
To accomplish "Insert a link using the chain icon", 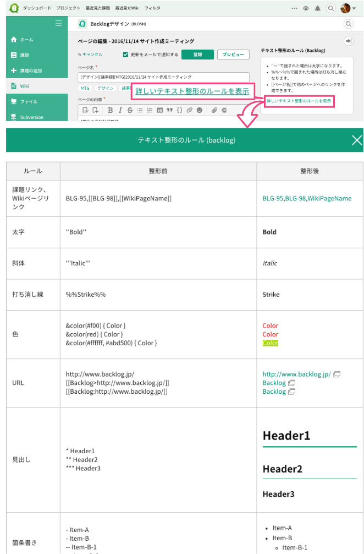I will coord(189,110).
